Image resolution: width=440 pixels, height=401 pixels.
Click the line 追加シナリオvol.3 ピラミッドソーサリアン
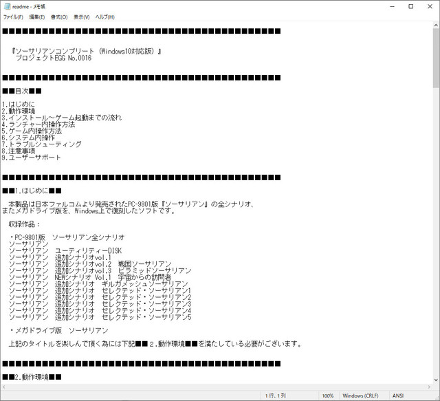pyautogui.click(x=100, y=271)
